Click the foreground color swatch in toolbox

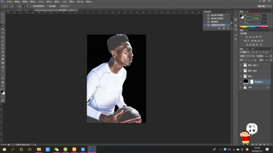coord(2,92)
